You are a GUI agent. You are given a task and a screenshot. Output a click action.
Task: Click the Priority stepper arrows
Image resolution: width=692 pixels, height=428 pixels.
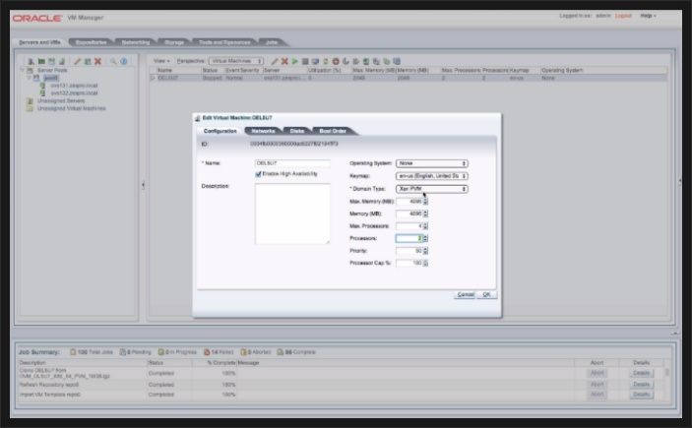[x=425, y=251]
